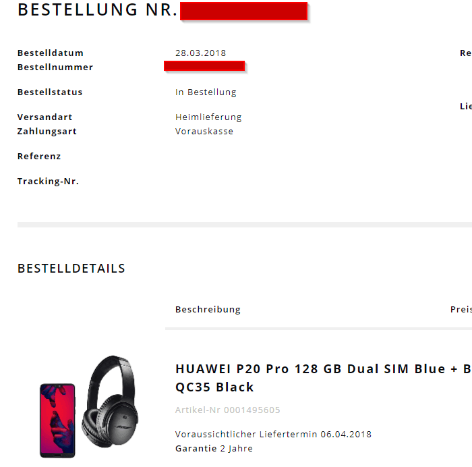Viewport: 472px width, 467px height.
Task: Click the Voraussichtlicher Liefertermin 06.04.2018 line
Action: click(x=273, y=434)
